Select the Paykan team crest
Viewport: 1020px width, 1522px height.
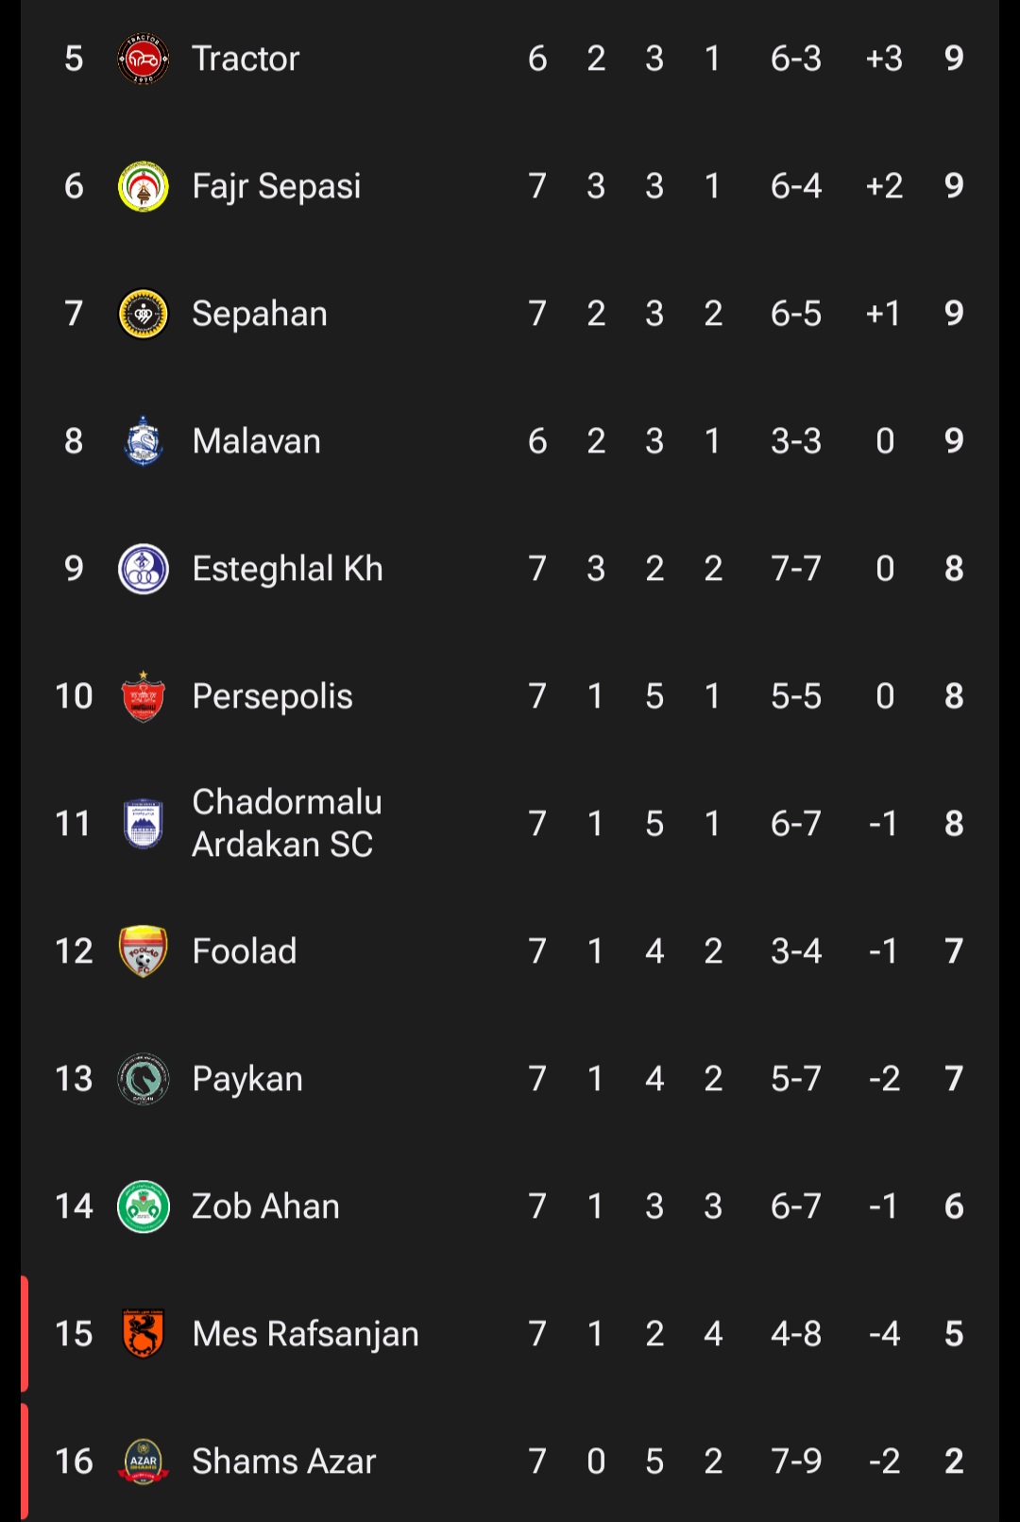(x=143, y=1079)
